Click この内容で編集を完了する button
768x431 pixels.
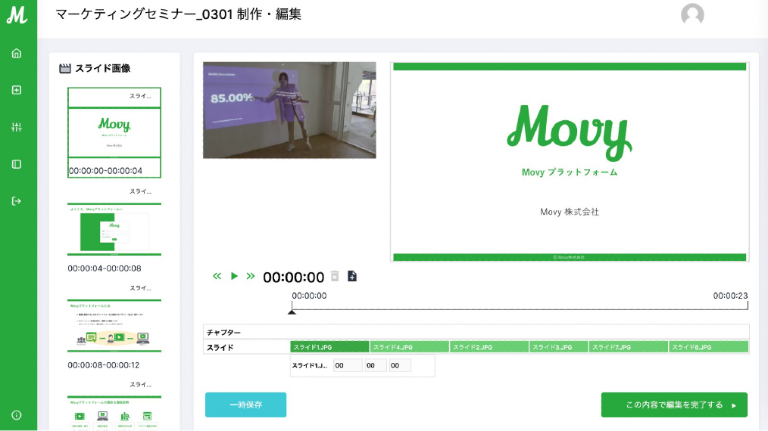pyautogui.click(x=674, y=405)
